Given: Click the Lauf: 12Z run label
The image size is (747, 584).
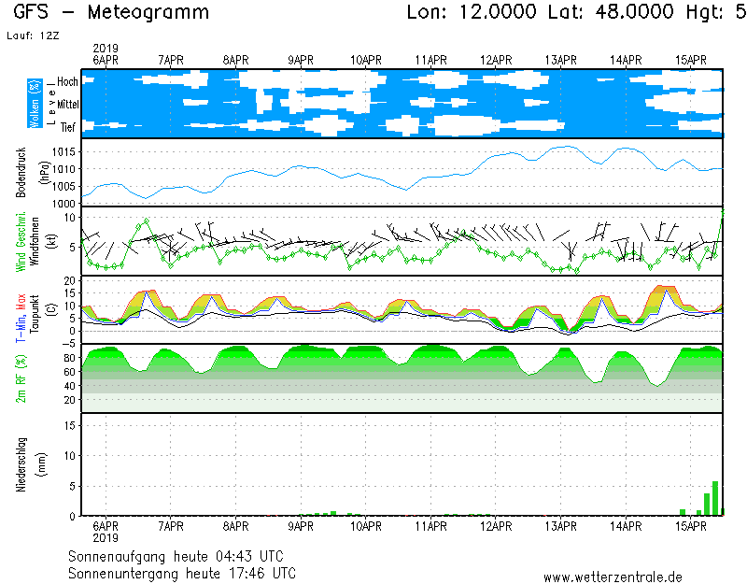Looking at the screenshot, I should [33, 36].
